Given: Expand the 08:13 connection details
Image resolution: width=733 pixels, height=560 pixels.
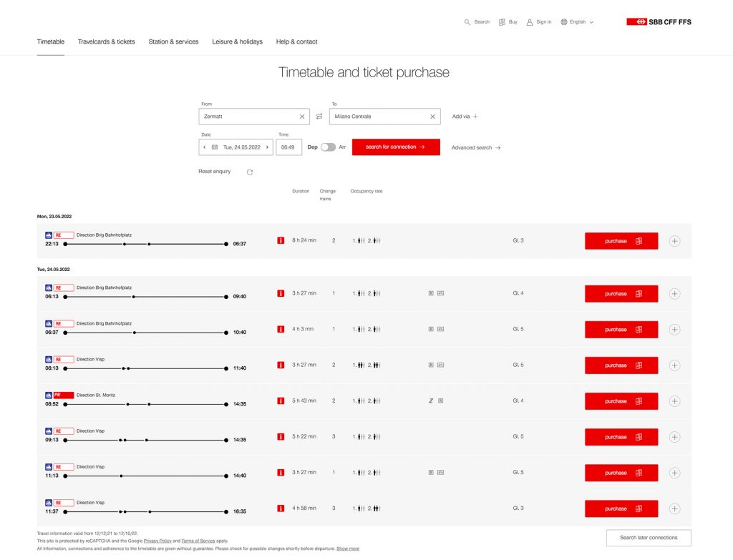Looking at the screenshot, I should pyautogui.click(x=674, y=365).
